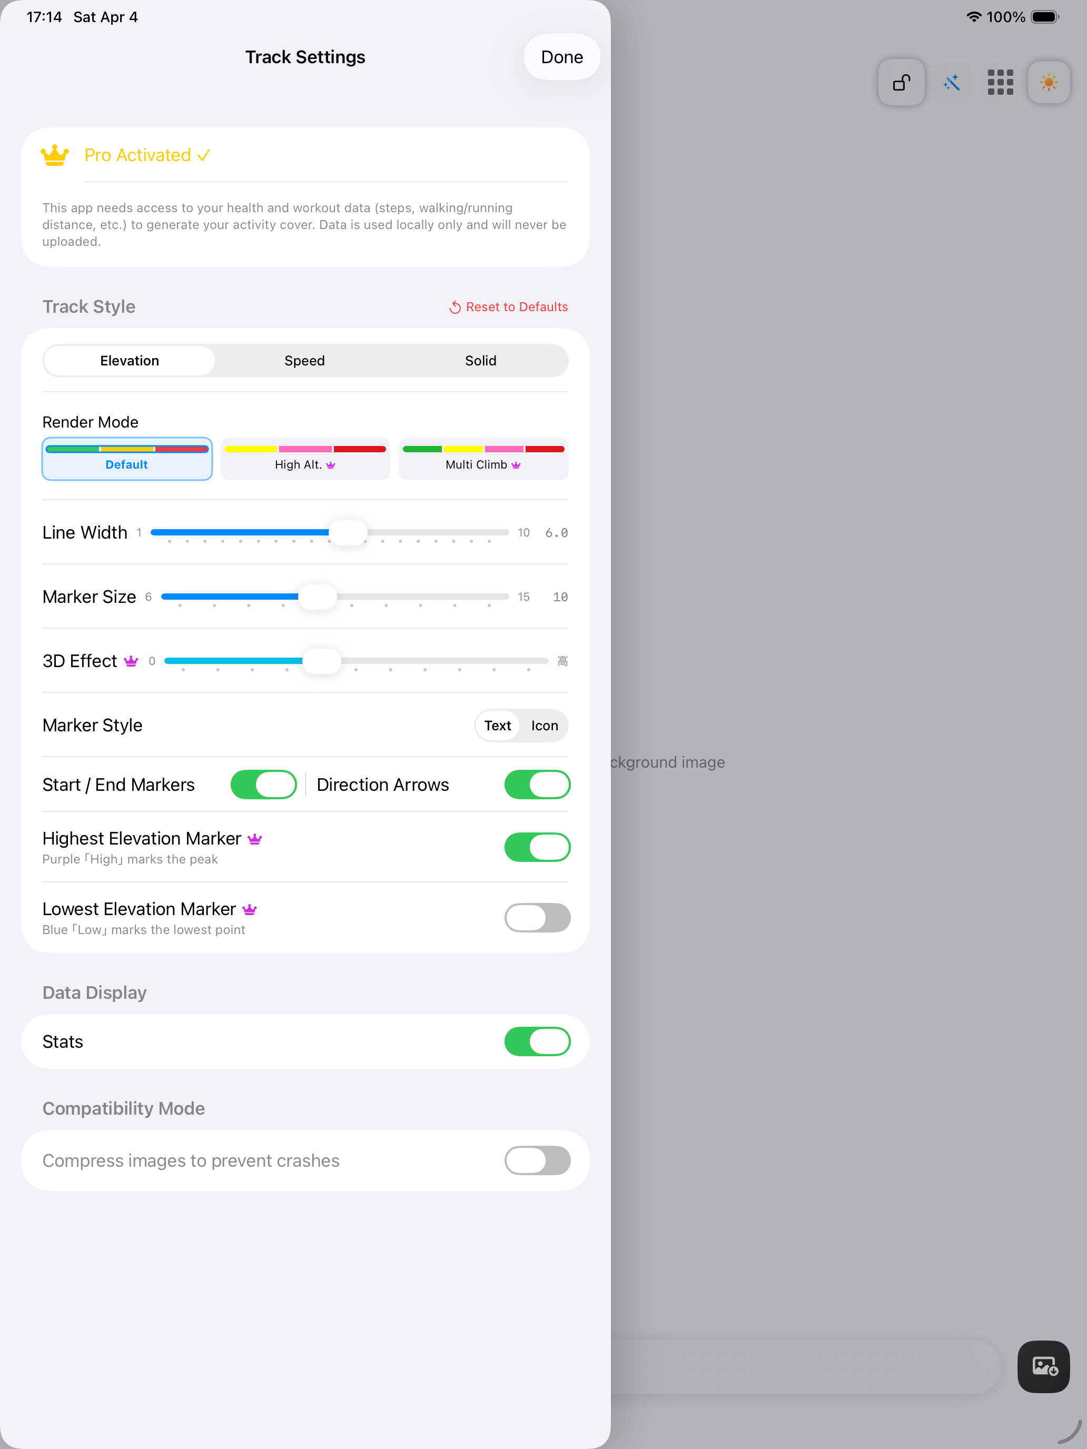Select the Solid track style tab
1087x1449 pixels.
pos(480,361)
